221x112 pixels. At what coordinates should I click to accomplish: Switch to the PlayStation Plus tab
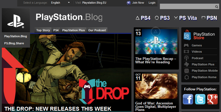click(73, 30)
